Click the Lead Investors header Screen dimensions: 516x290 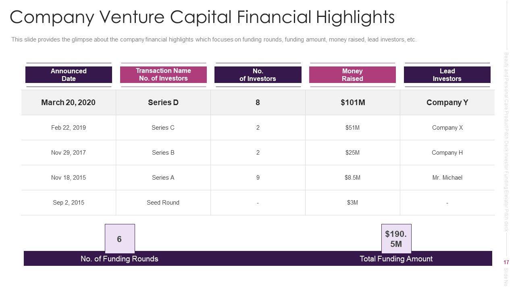click(x=447, y=75)
